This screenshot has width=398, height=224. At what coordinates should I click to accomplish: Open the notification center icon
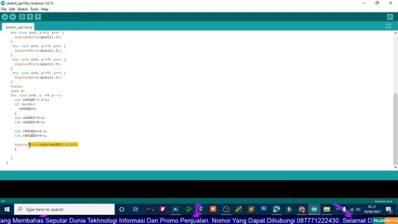389,209
